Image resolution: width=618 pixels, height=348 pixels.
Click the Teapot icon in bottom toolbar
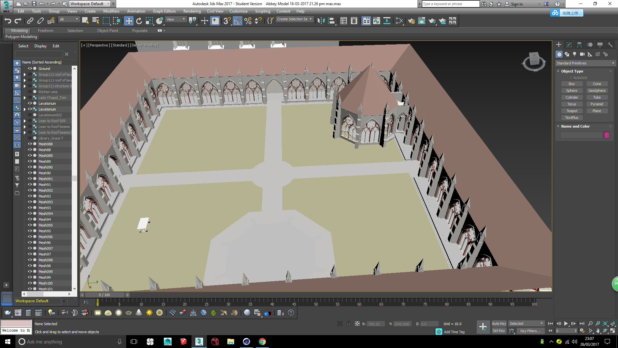tap(7, 313)
